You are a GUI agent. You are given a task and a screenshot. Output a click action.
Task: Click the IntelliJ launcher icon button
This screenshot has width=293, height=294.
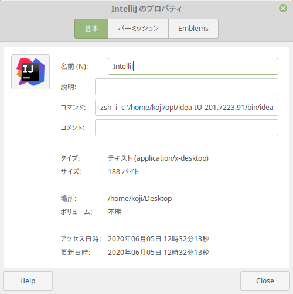[x=30, y=72]
